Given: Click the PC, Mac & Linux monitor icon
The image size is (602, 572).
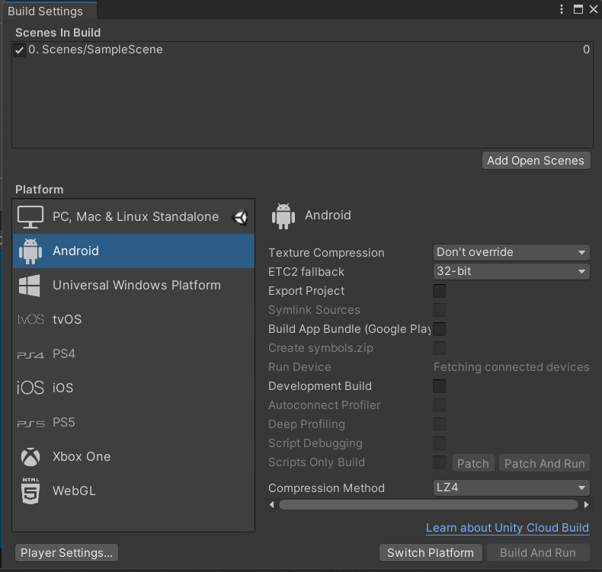Looking at the screenshot, I should tap(30, 217).
